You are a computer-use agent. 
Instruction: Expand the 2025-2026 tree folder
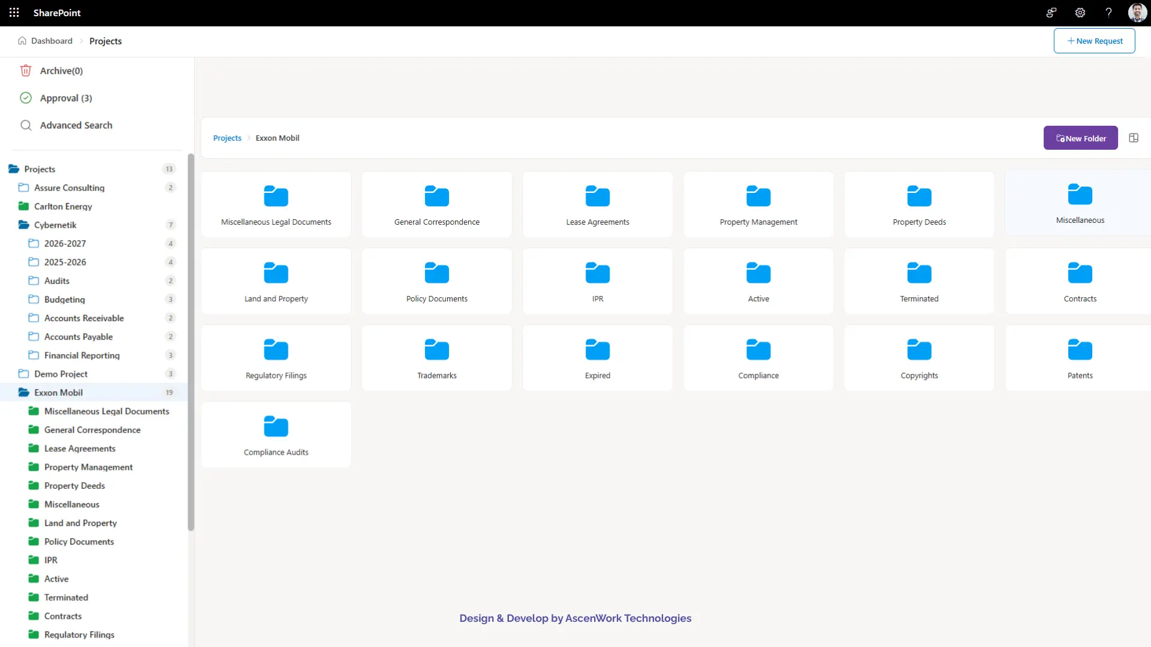point(34,262)
